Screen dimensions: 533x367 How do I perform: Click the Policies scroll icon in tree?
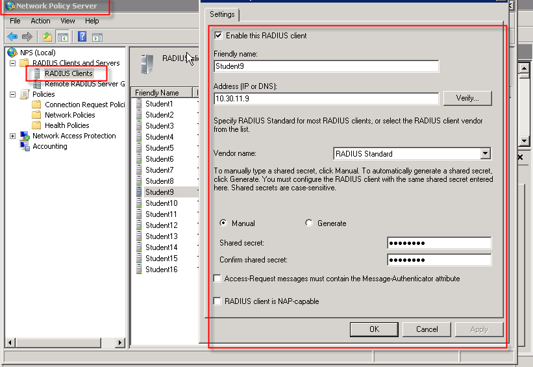(x=25, y=94)
